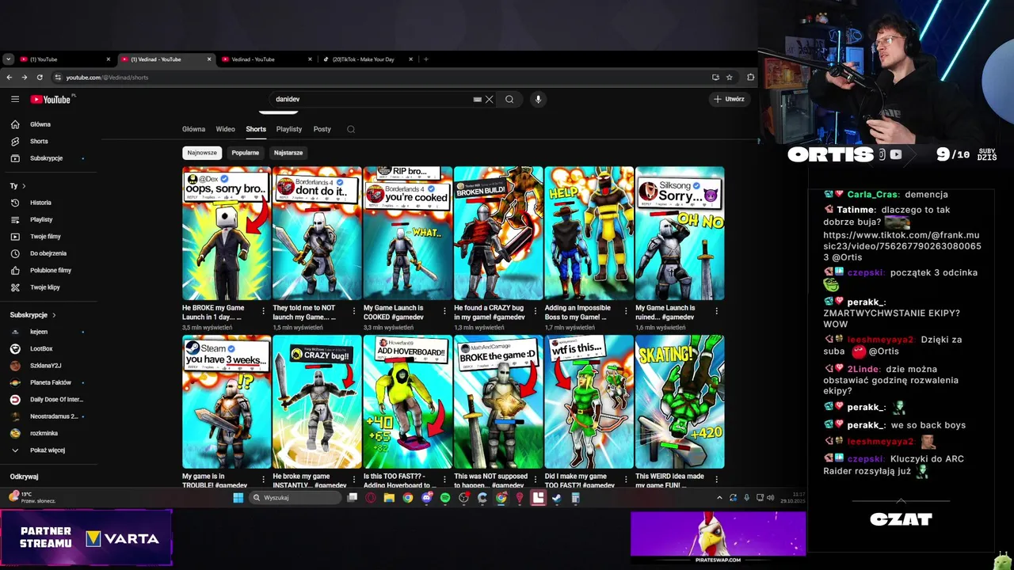The height and width of the screenshot is (570, 1014).
Task: Click the YouTube logo
Action: coord(51,100)
